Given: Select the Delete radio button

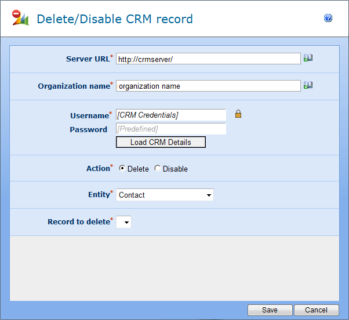Looking at the screenshot, I should pos(122,169).
